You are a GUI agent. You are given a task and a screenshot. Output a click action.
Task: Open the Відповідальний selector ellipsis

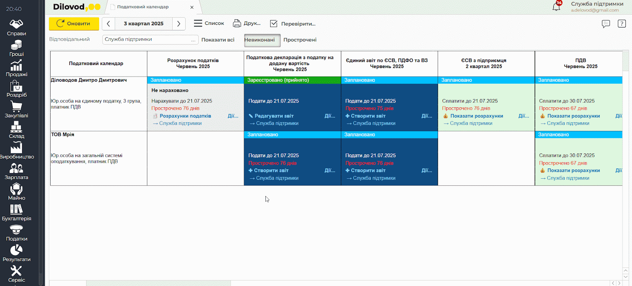pos(193,40)
